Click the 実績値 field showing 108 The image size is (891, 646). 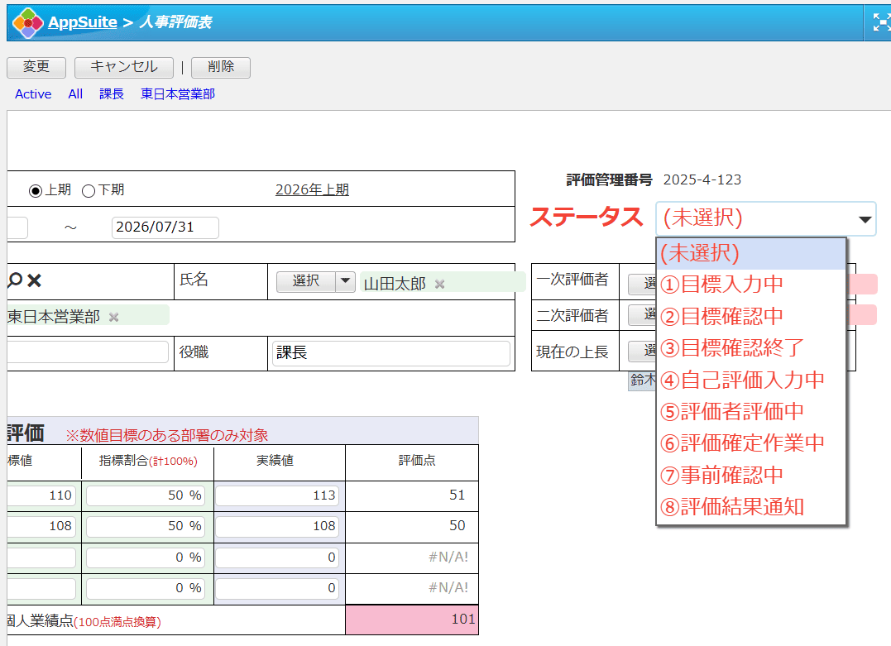click(x=277, y=526)
